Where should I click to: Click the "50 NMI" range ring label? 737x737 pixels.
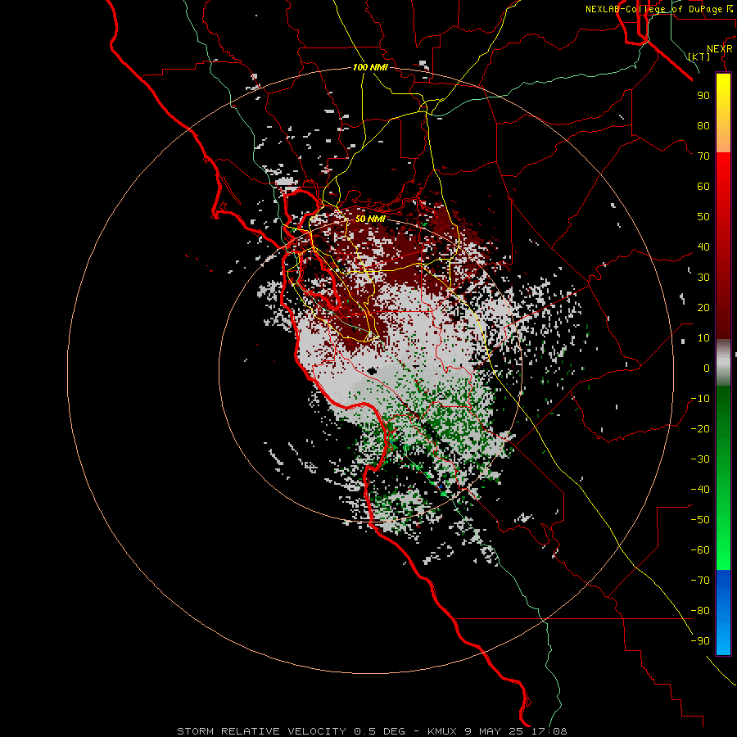[x=370, y=219]
